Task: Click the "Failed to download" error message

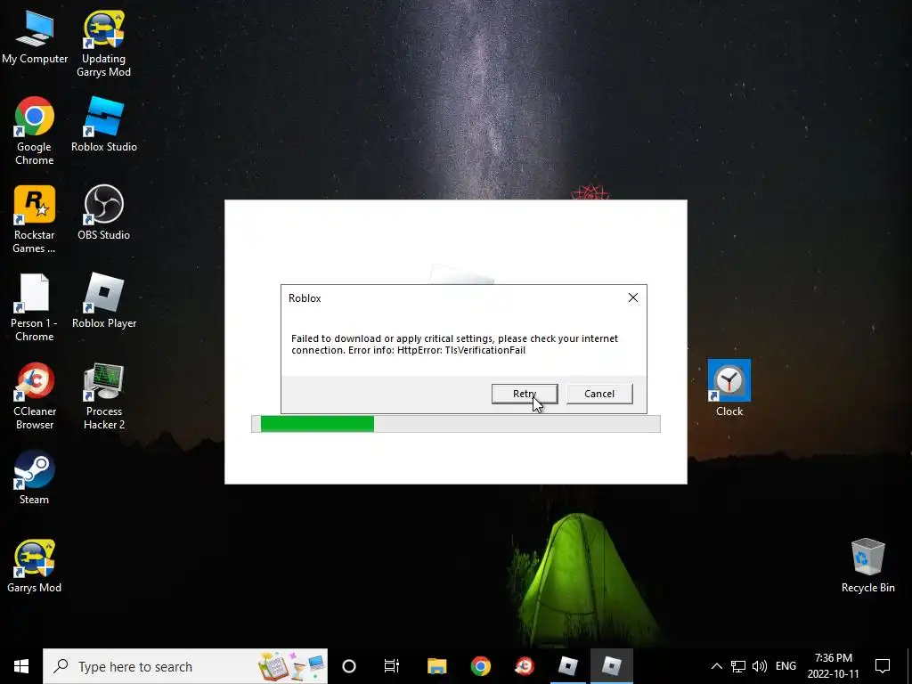Action: [x=455, y=345]
